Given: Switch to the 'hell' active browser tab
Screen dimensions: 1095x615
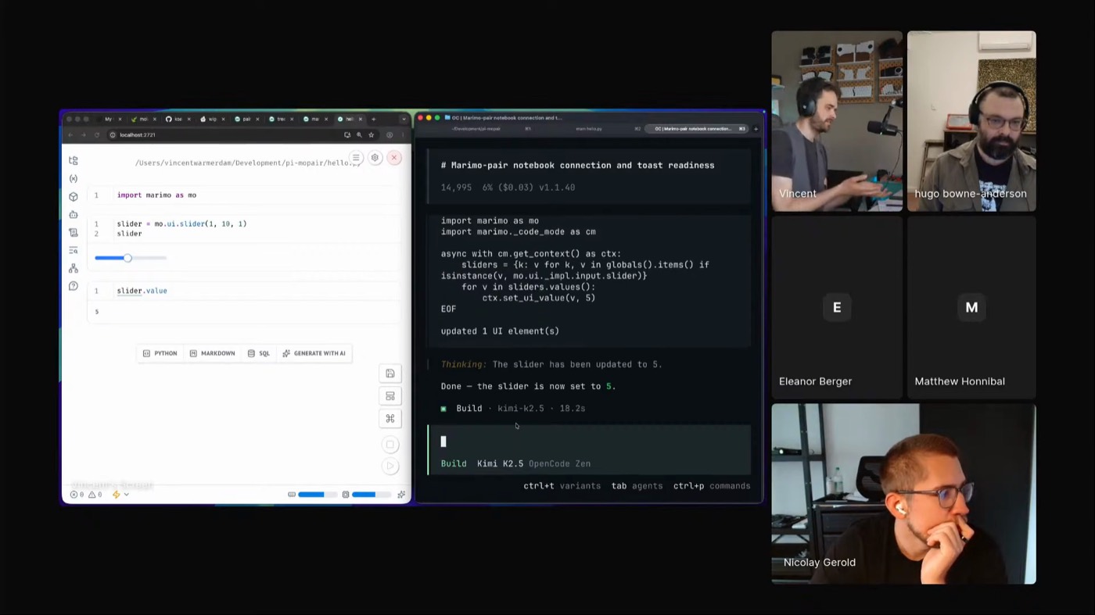Looking at the screenshot, I should tap(349, 119).
